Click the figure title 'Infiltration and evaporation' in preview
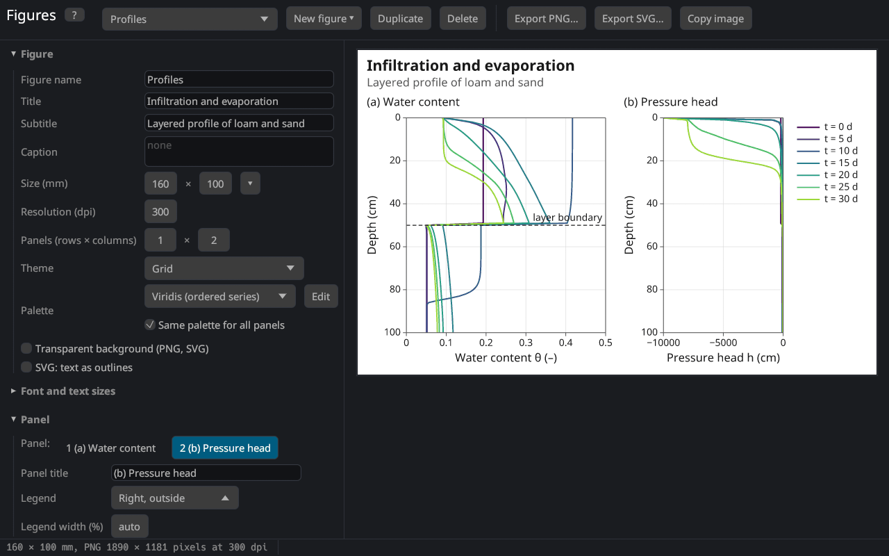Image resolution: width=889 pixels, height=556 pixels. pyautogui.click(x=470, y=65)
